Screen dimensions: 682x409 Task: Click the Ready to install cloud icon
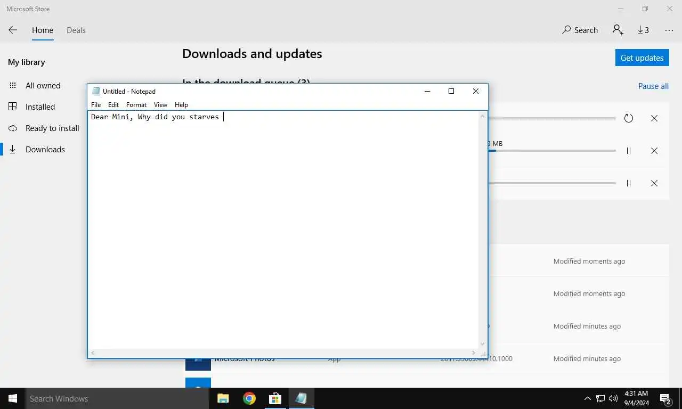tap(13, 128)
